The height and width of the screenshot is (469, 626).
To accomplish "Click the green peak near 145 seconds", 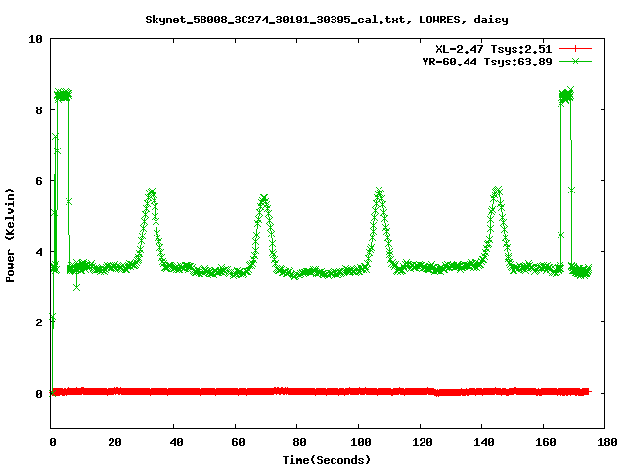I will [497, 191].
